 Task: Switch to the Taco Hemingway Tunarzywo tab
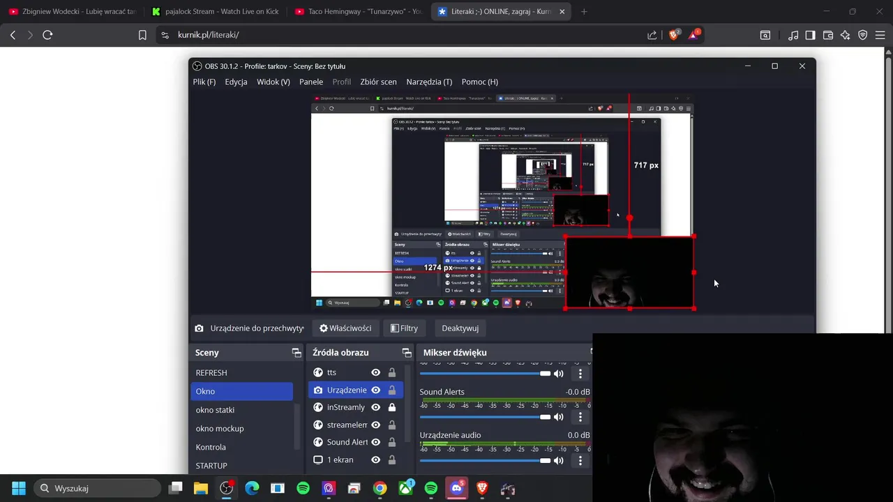coord(358,11)
